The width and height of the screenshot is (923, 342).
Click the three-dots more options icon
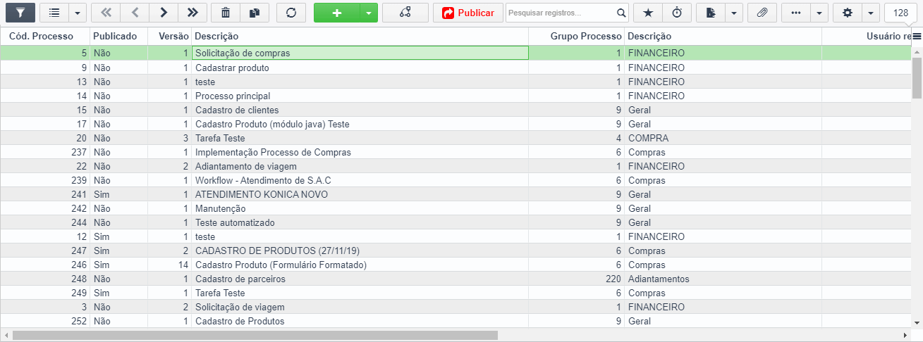pyautogui.click(x=795, y=13)
